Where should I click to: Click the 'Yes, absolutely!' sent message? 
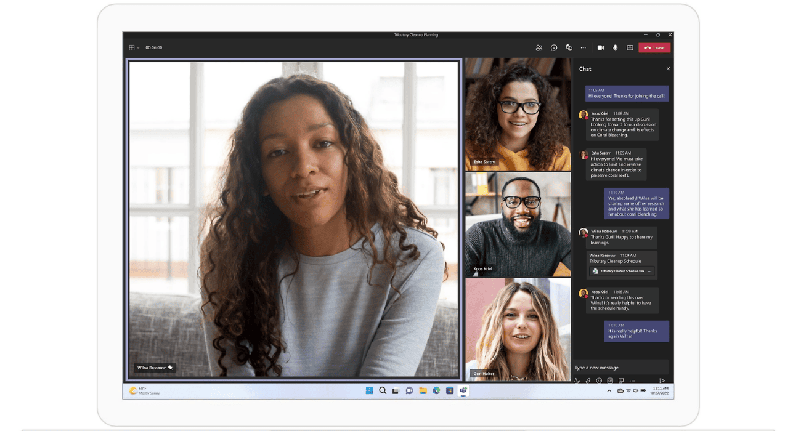coord(636,203)
